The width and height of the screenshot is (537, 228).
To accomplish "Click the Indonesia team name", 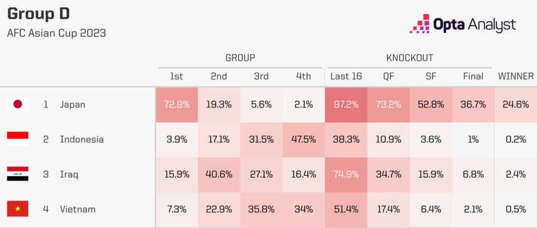I will coord(82,139).
